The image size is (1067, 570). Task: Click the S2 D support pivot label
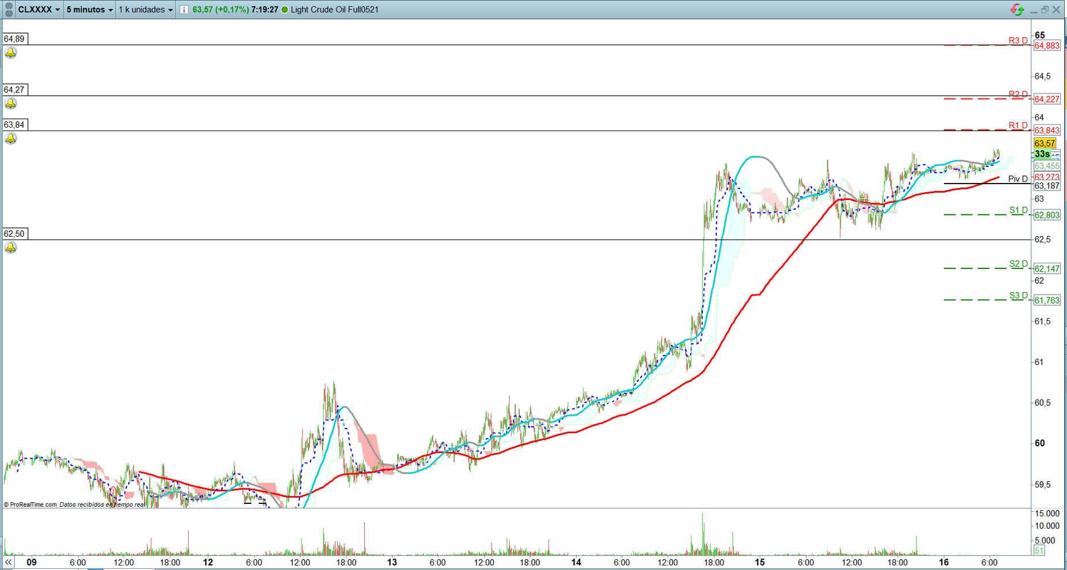click(1018, 264)
